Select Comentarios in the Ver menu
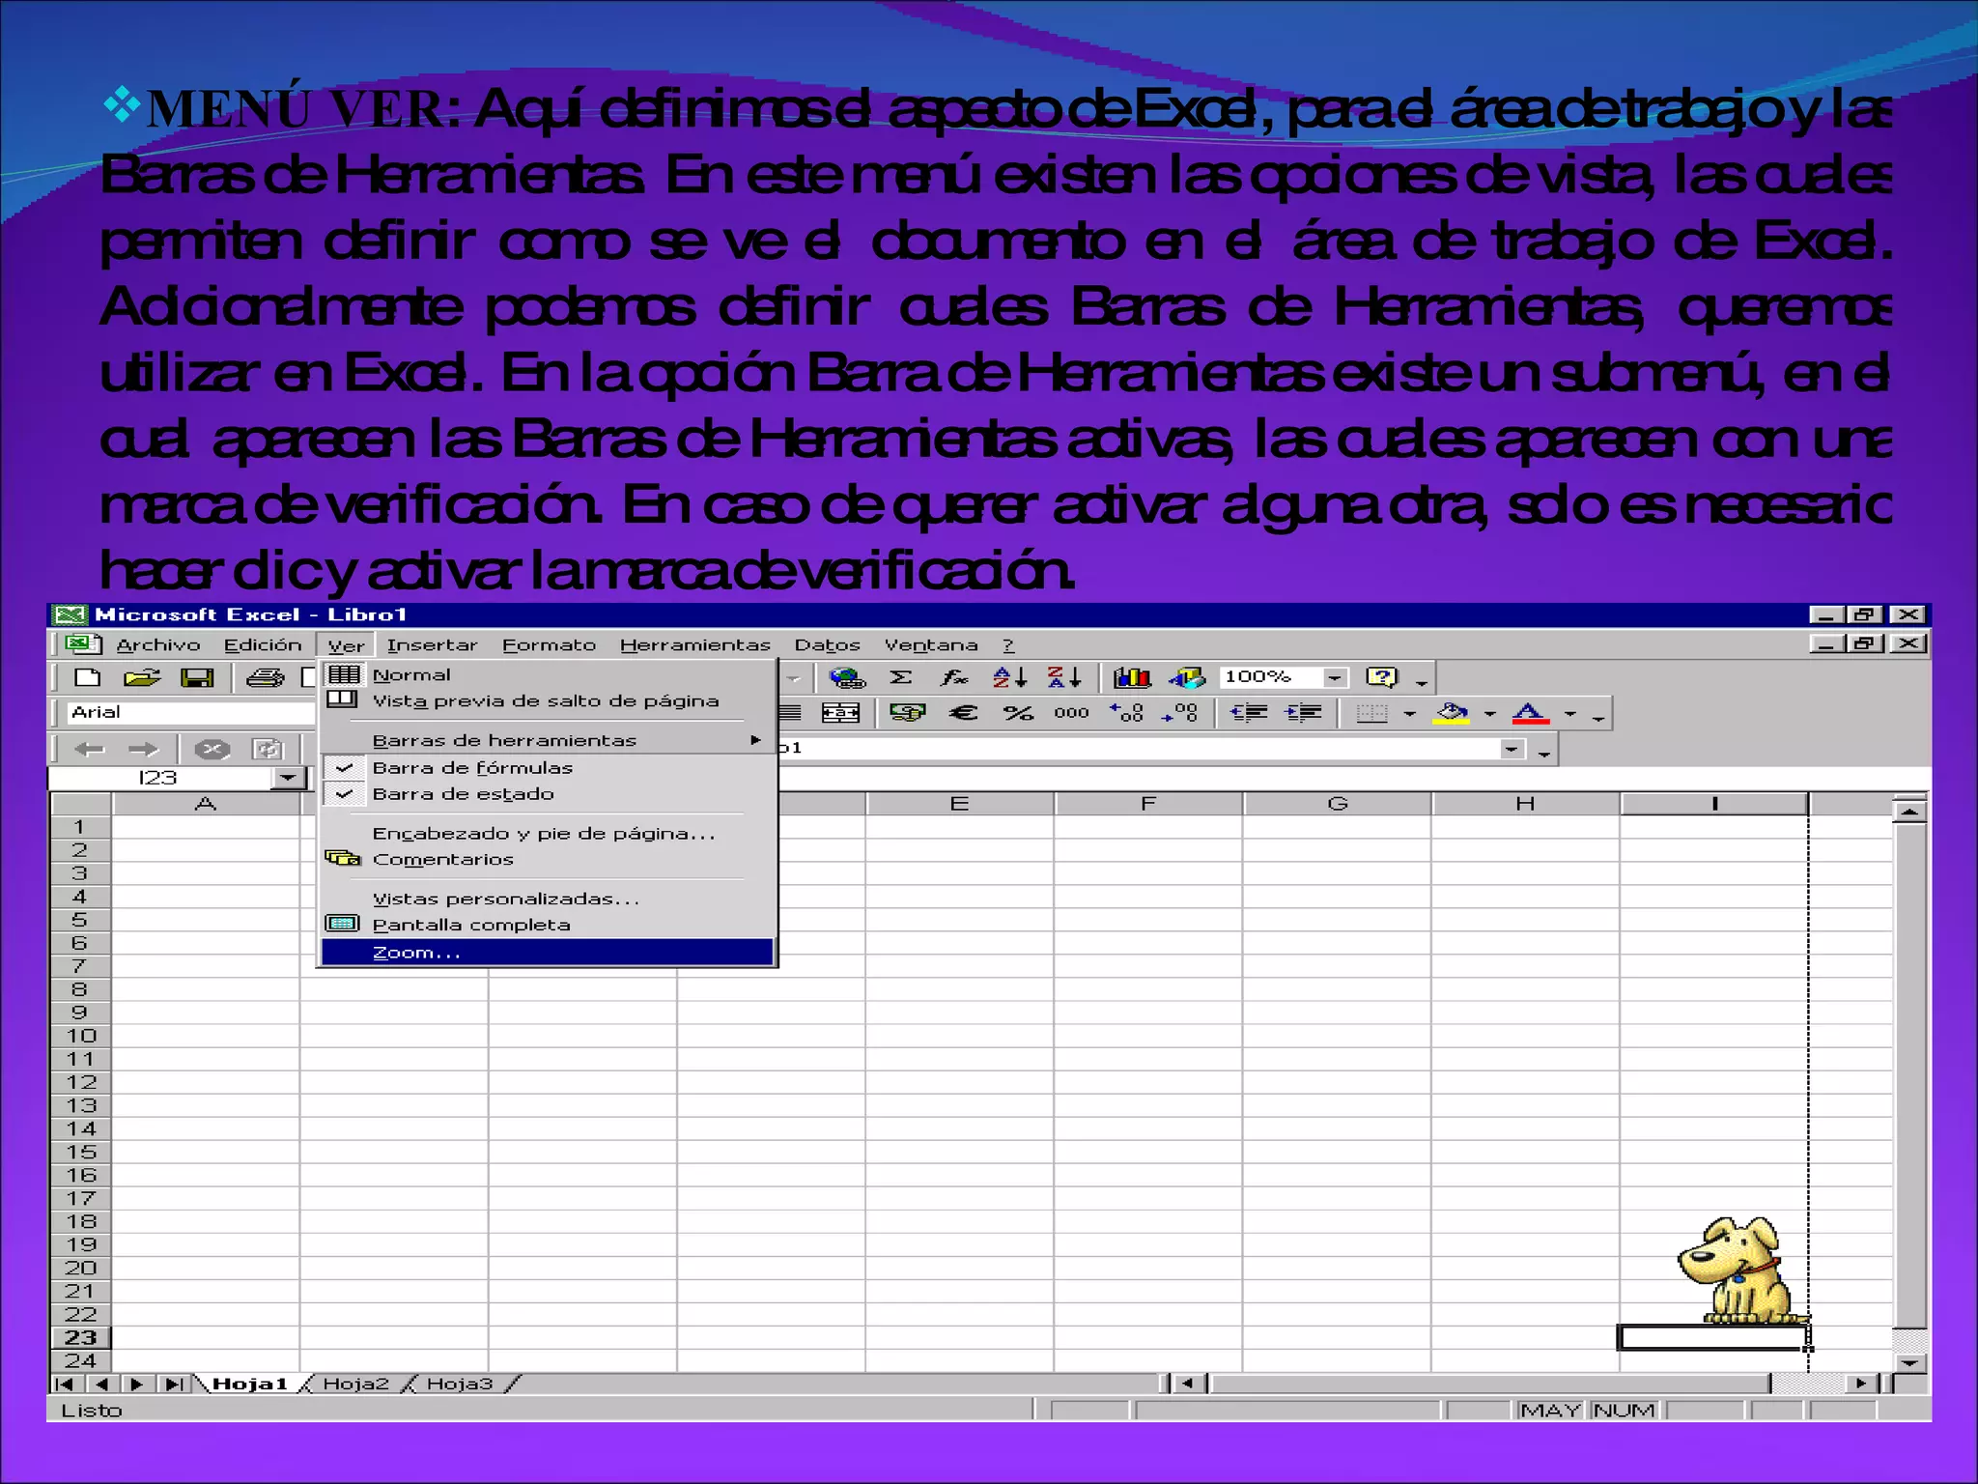The height and width of the screenshot is (1484, 1978). (x=548, y=859)
